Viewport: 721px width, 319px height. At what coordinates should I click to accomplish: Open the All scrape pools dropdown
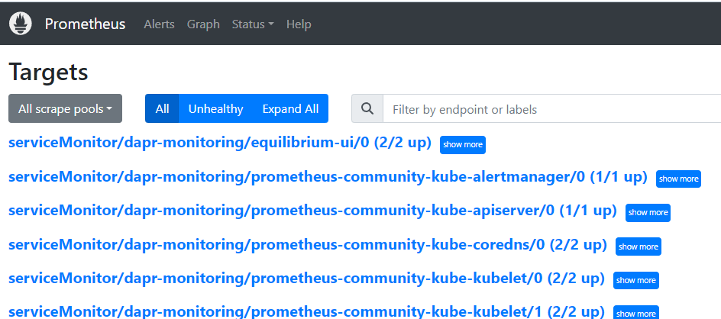pos(65,108)
